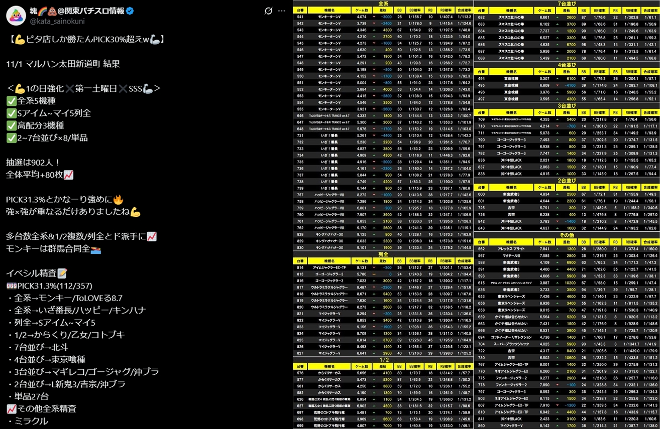Screen dimensions: 660x429
Task: Open the Grok explain-post icon
Action: [x=269, y=11]
